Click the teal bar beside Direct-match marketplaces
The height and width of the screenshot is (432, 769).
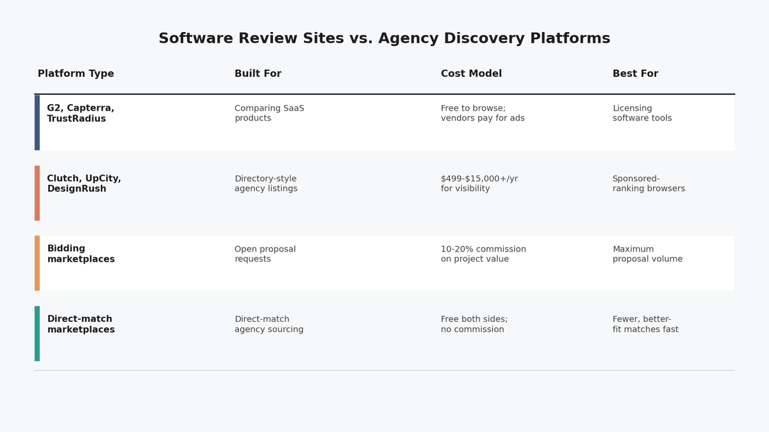tap(37, 333)
